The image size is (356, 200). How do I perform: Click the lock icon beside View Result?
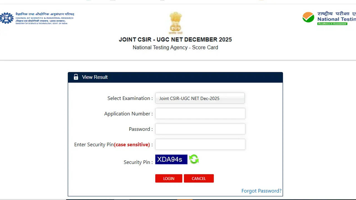76,77
